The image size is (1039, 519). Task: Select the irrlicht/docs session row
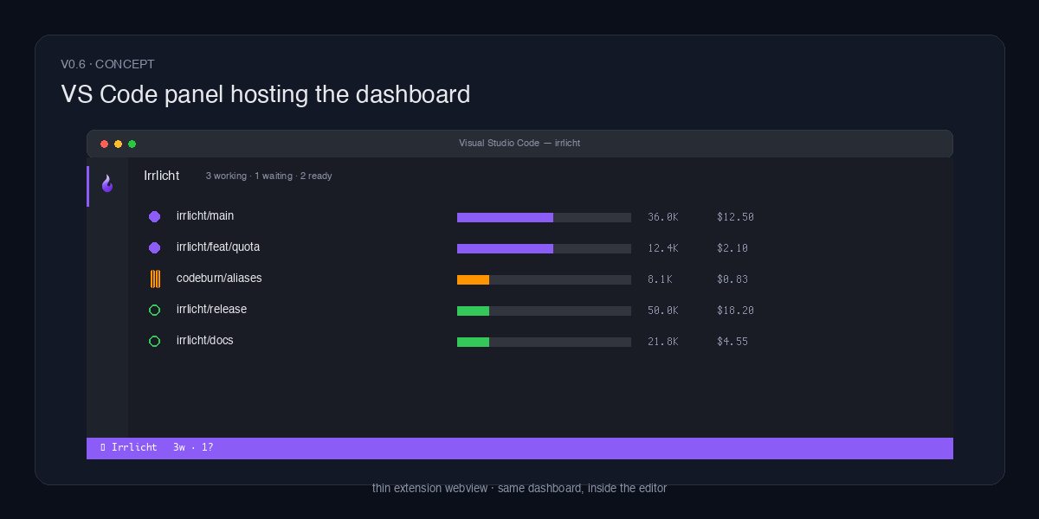[540, 342]
